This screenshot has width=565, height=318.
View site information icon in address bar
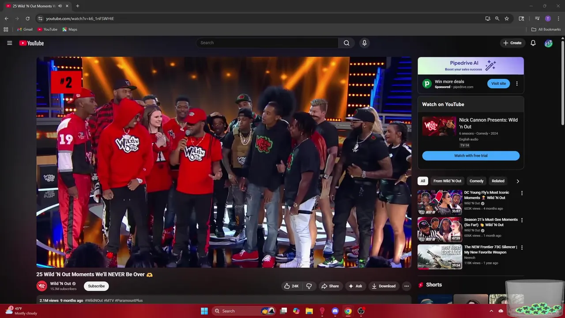40,19
